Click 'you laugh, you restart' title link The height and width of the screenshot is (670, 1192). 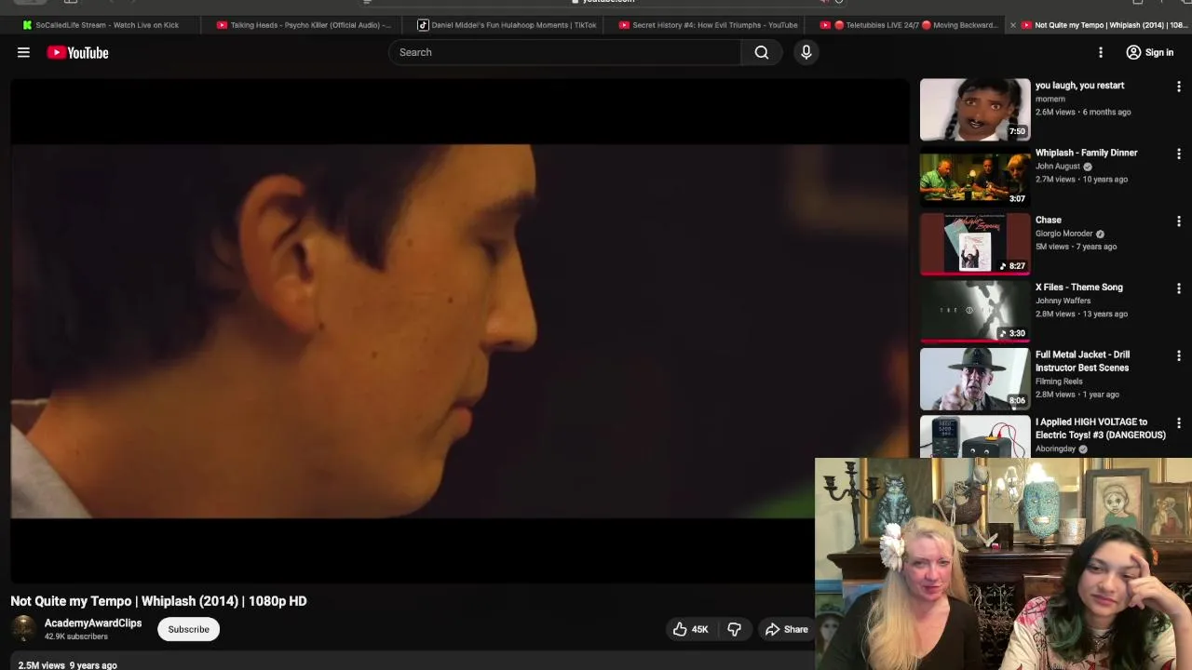click(x=1080, y=86)
